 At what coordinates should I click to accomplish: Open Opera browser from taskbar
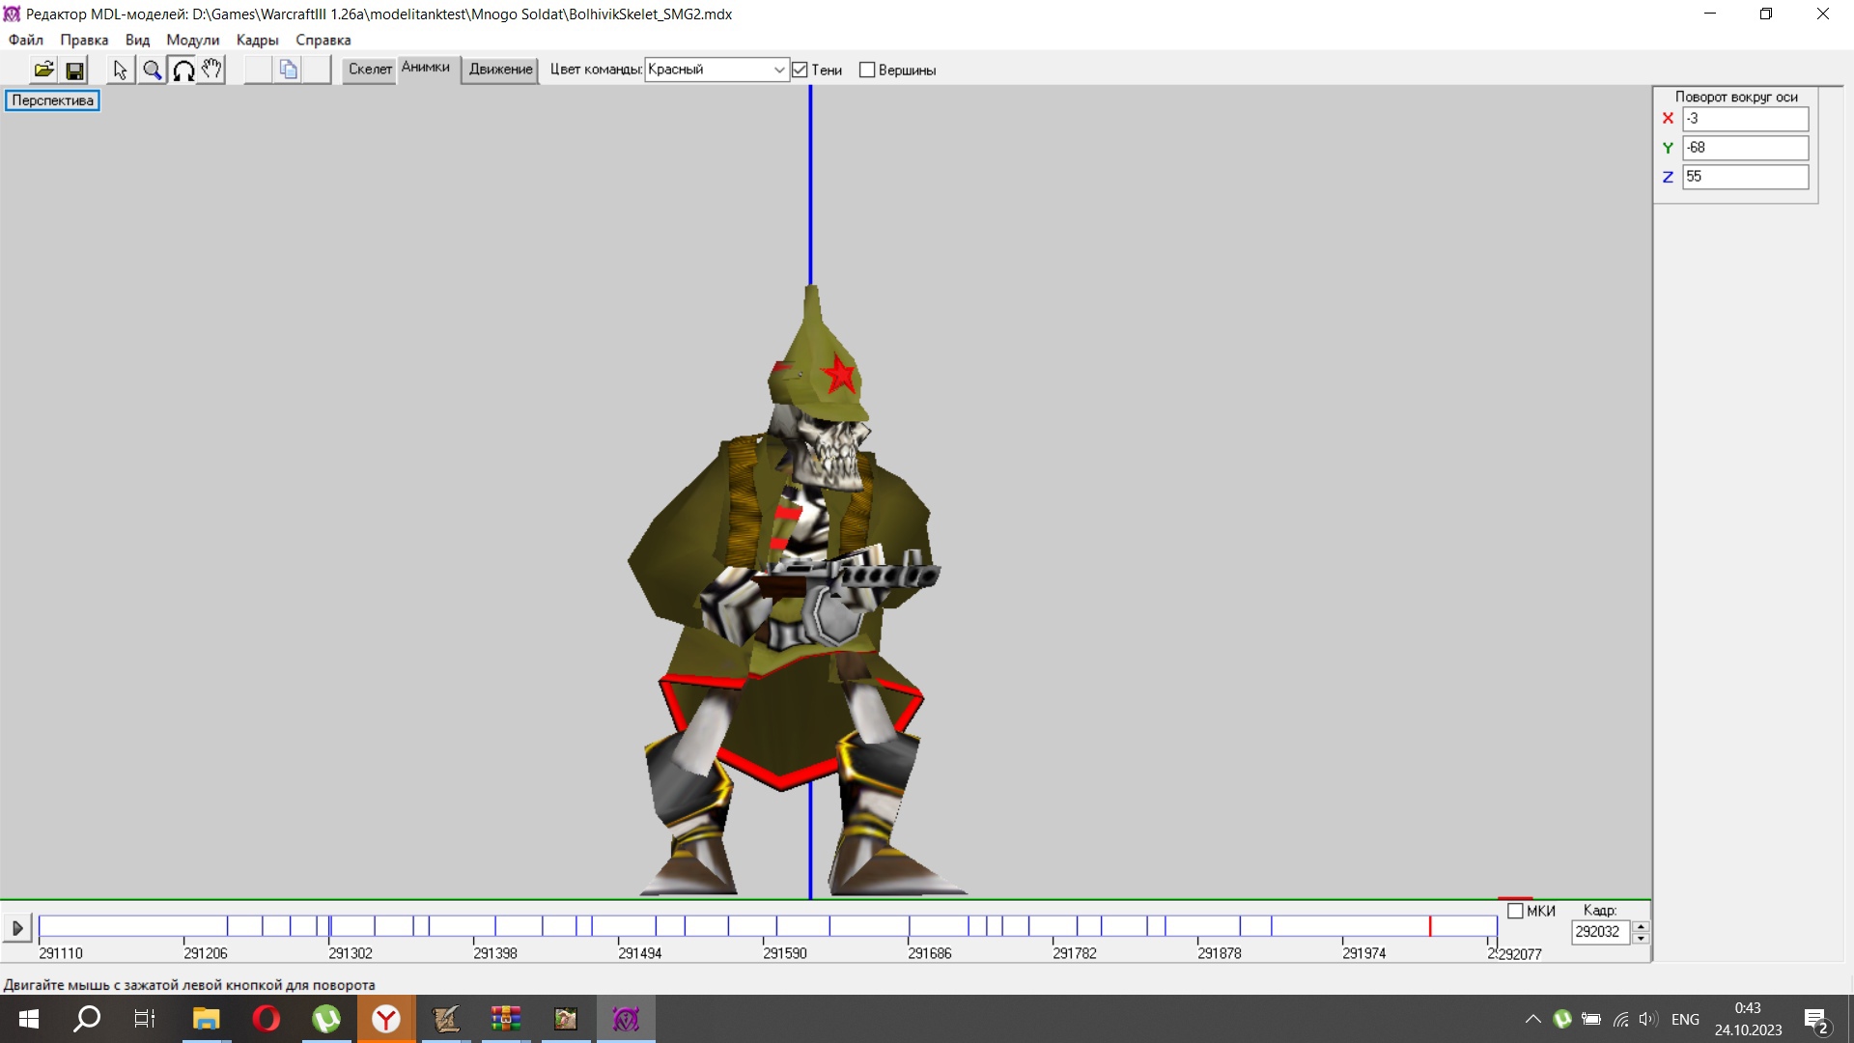click(x=266, y=1019)
